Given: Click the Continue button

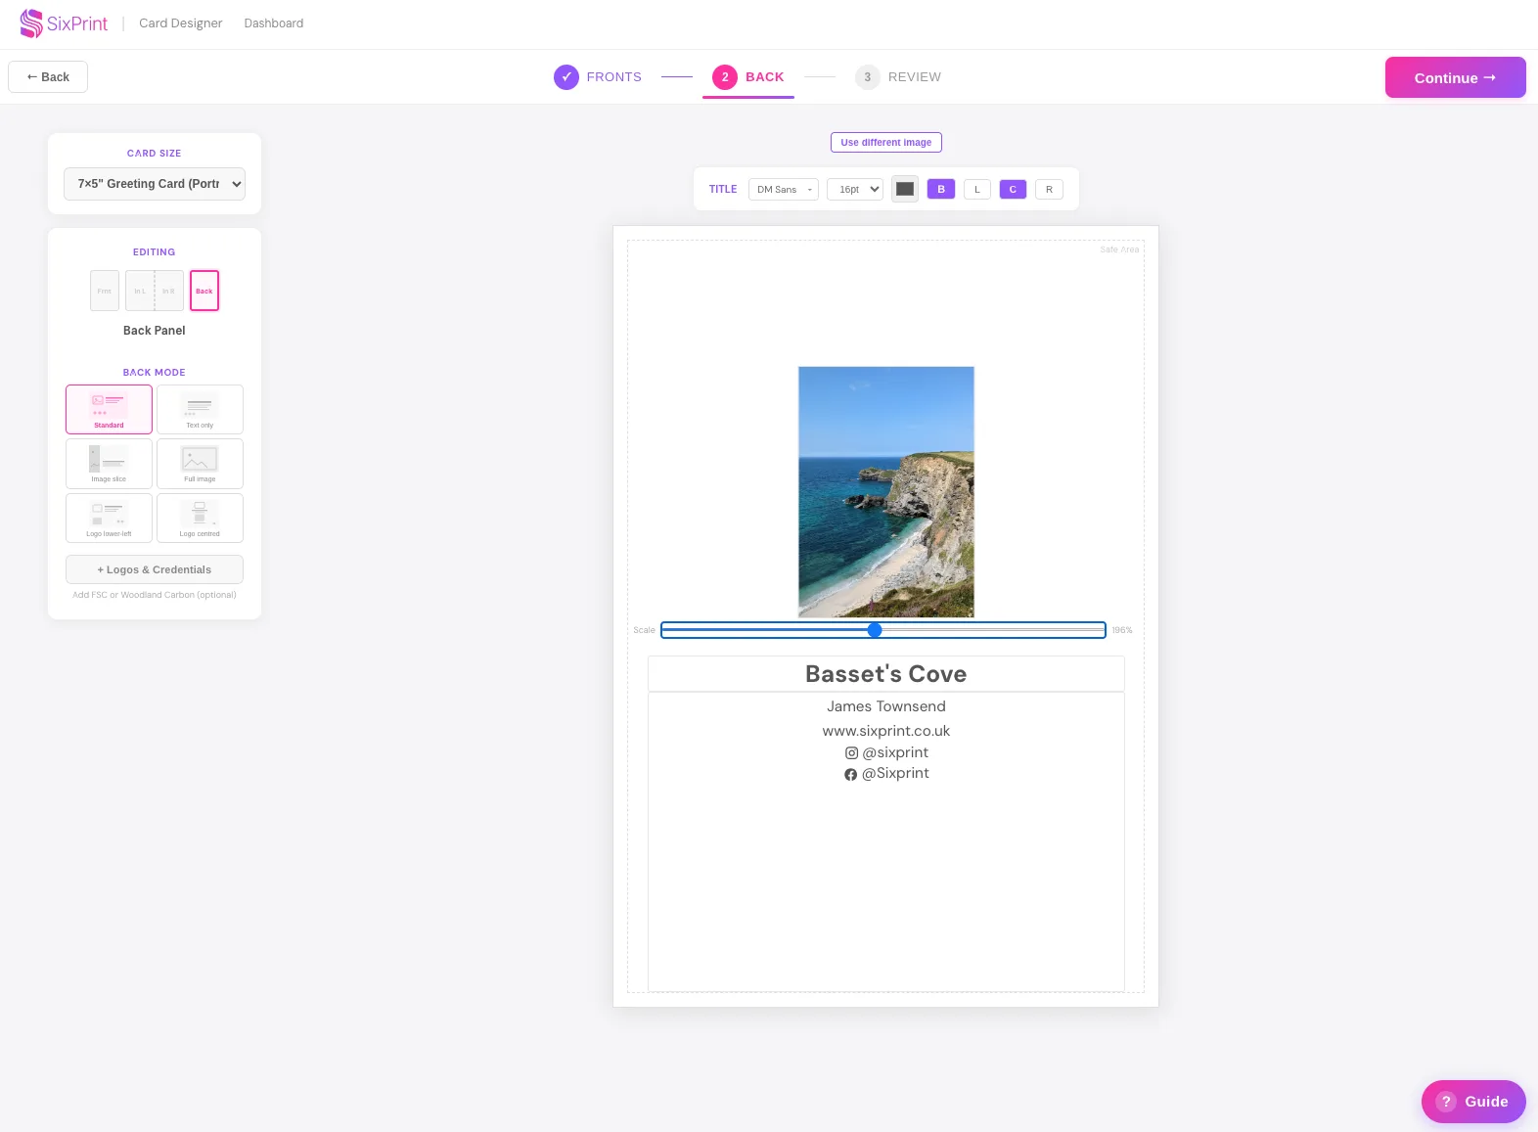Looking at the screenshot, I should click(1456, 77).
